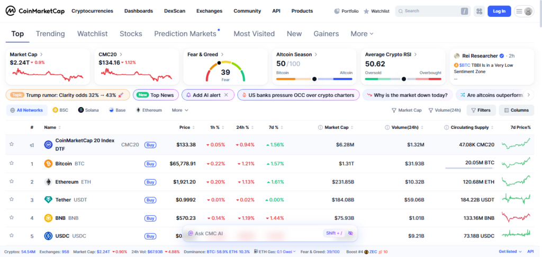
Task: Click the Tether coin logo
Action: click(x=48, y=200)
